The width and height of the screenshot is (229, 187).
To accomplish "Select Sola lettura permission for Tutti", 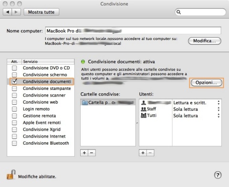I will [186, 116].
